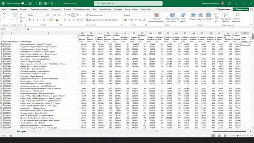Image resolution: width=254 pixels, height=143 pixels.
Task: Open the Power Pivot tab
Action: pyautogui.click(x=146, y=10)
